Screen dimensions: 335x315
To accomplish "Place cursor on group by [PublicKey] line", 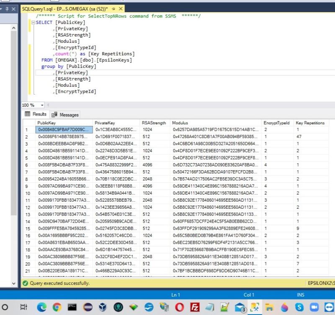I will [x=69, y=67].
